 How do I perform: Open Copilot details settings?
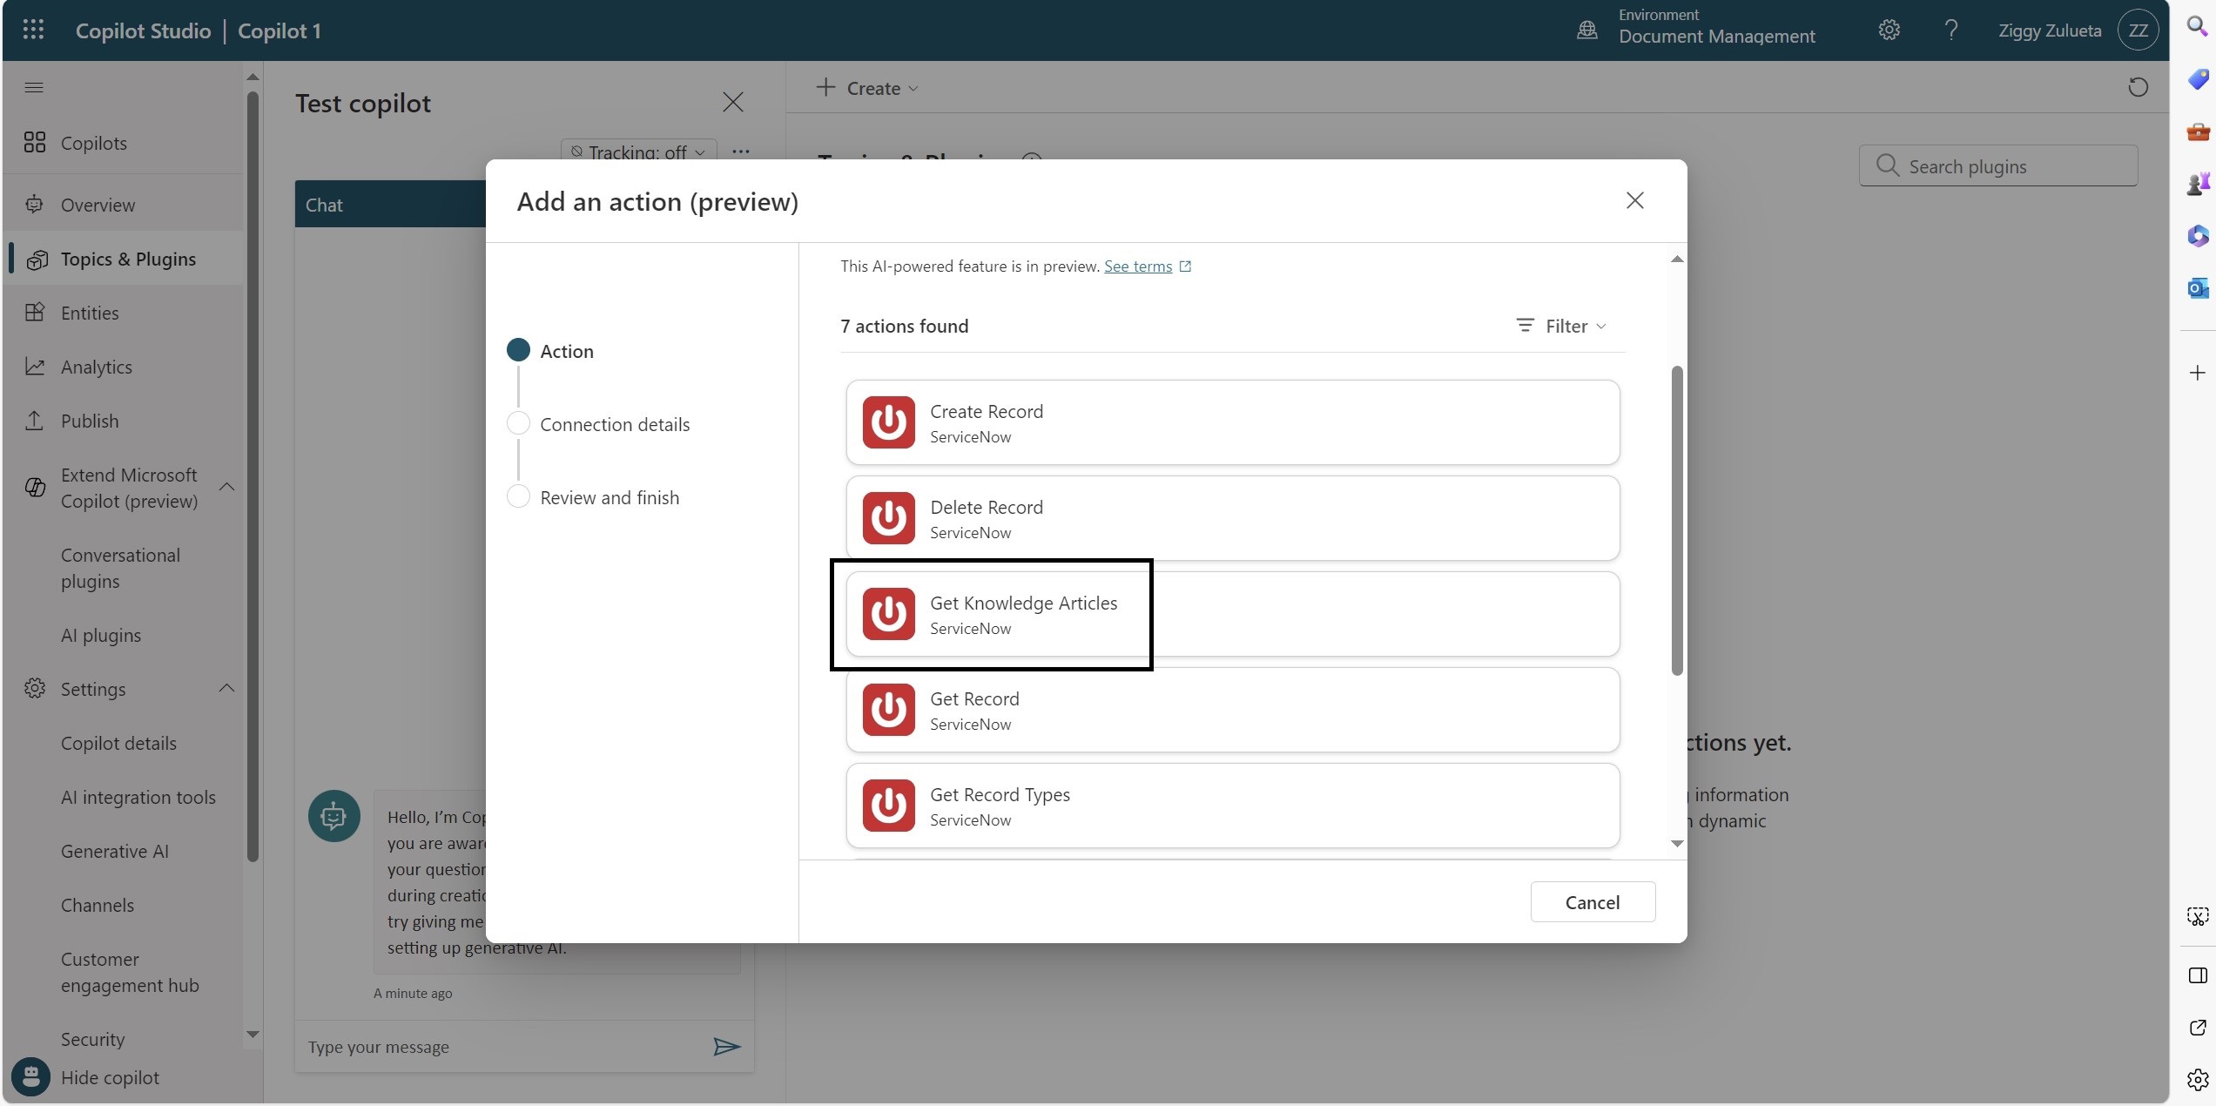click(x=118, y=743)
